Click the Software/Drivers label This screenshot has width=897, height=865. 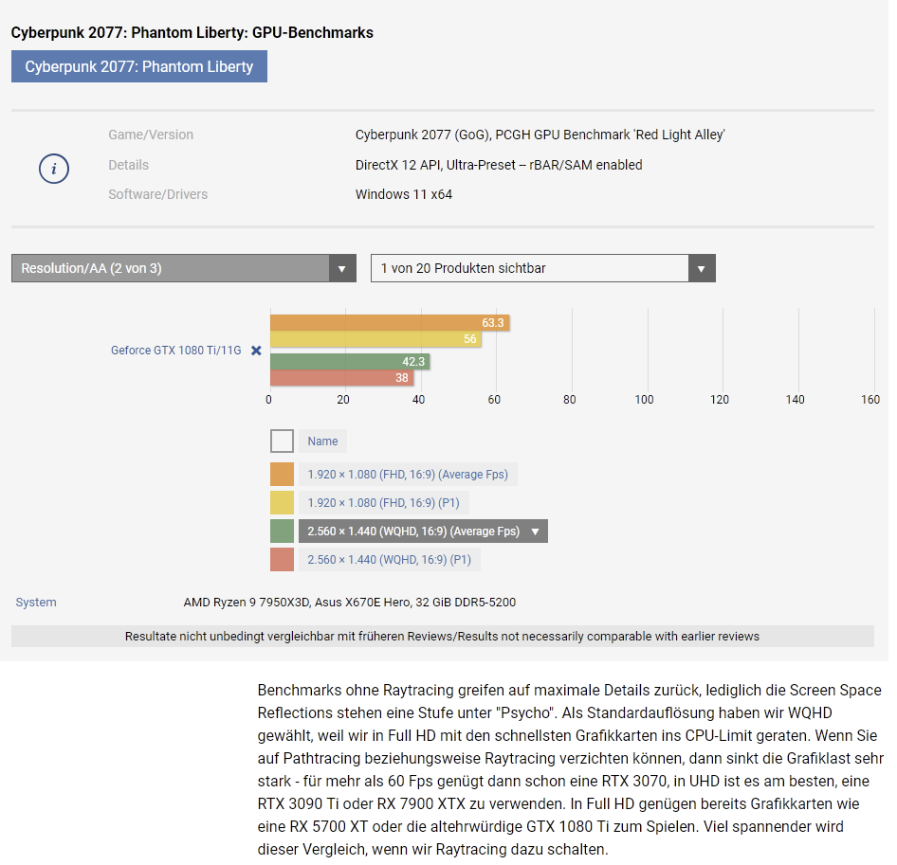(x=158, y=194)
